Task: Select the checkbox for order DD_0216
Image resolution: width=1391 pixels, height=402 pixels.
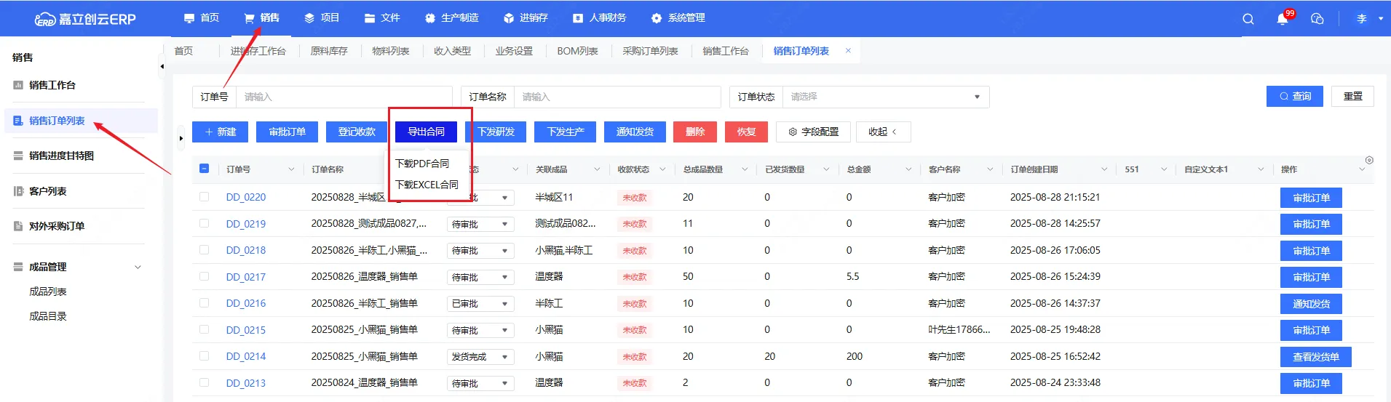Action: tap(205, 303)
